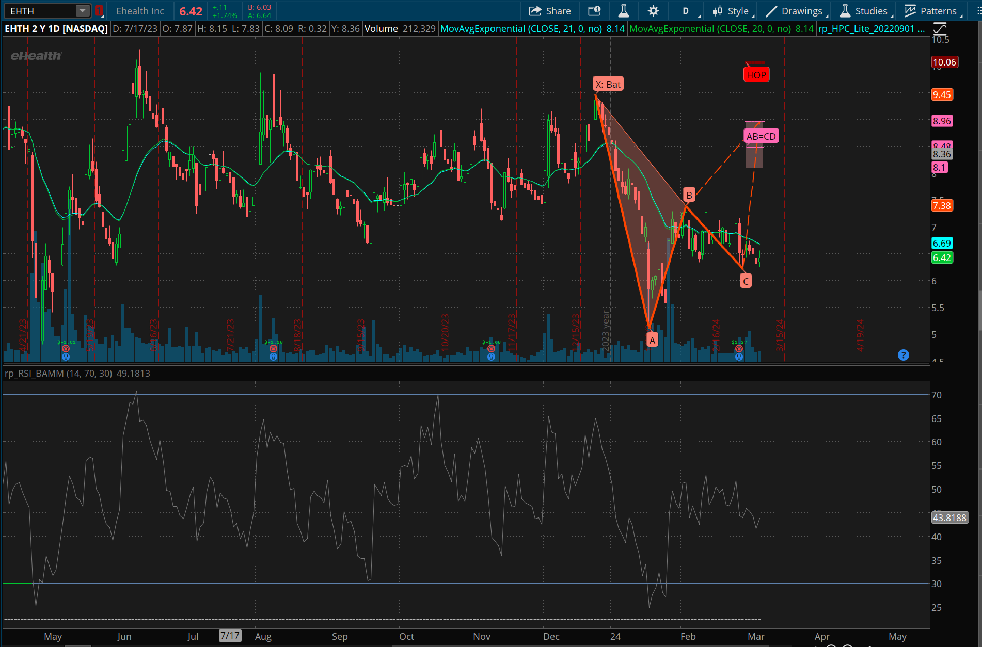Expand the Studies dropdown
This screenshot has width=982, height=647.
coord(865,11)
